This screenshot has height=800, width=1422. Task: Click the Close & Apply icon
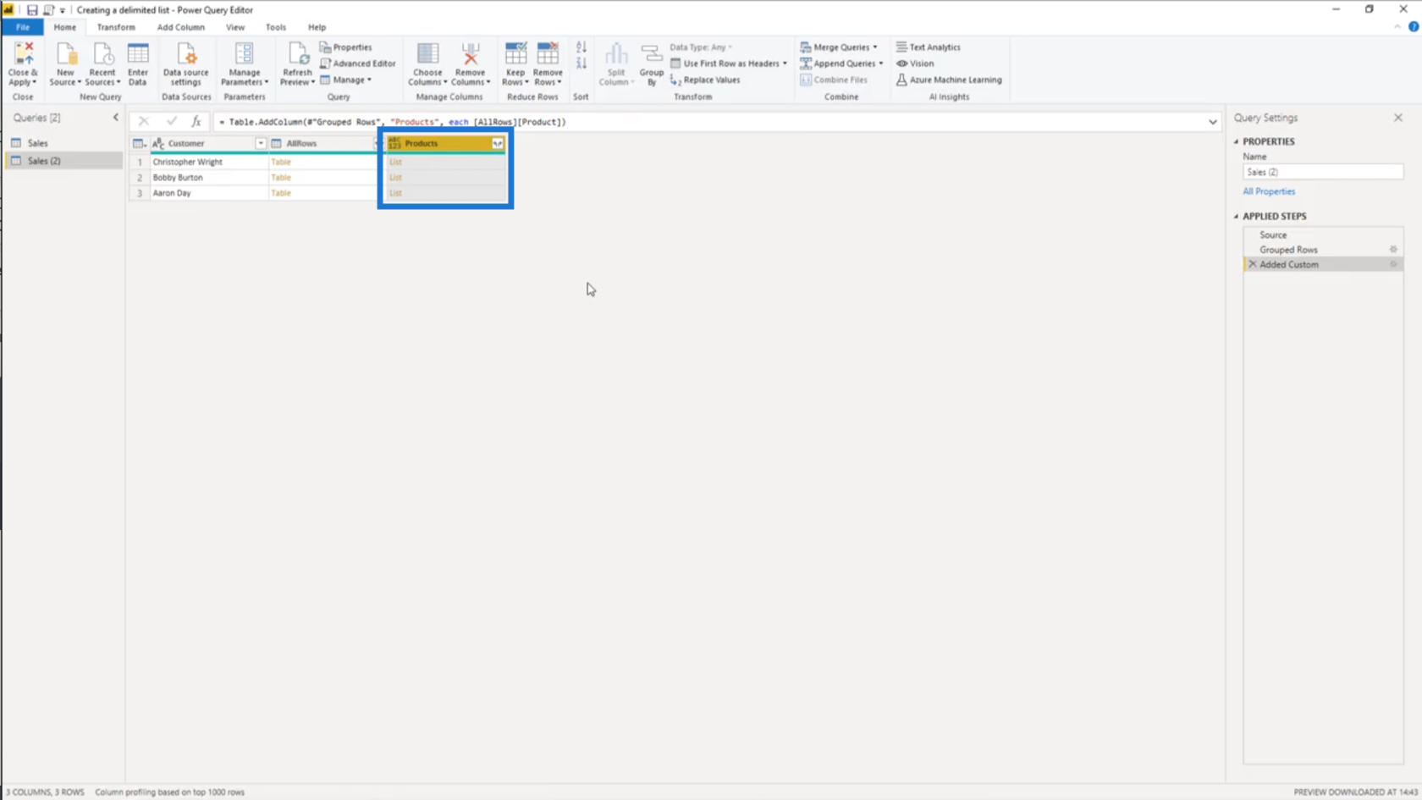pos(23,55)
